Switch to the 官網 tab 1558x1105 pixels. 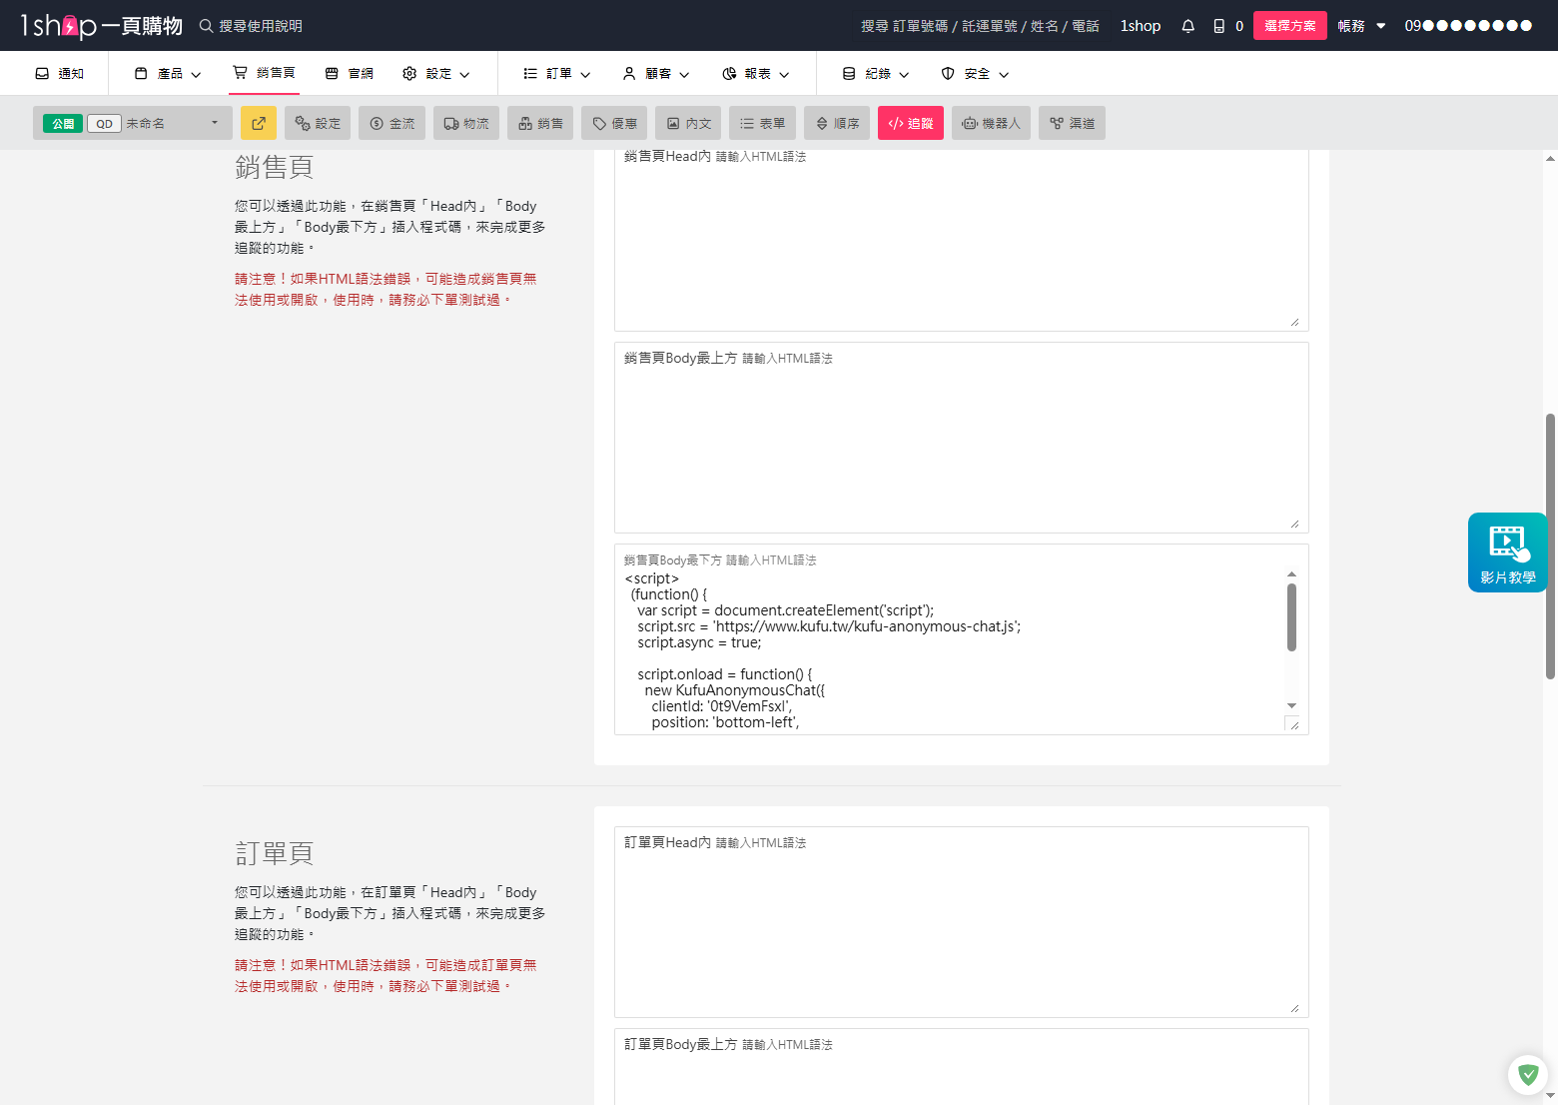click(x=350, y=74)
